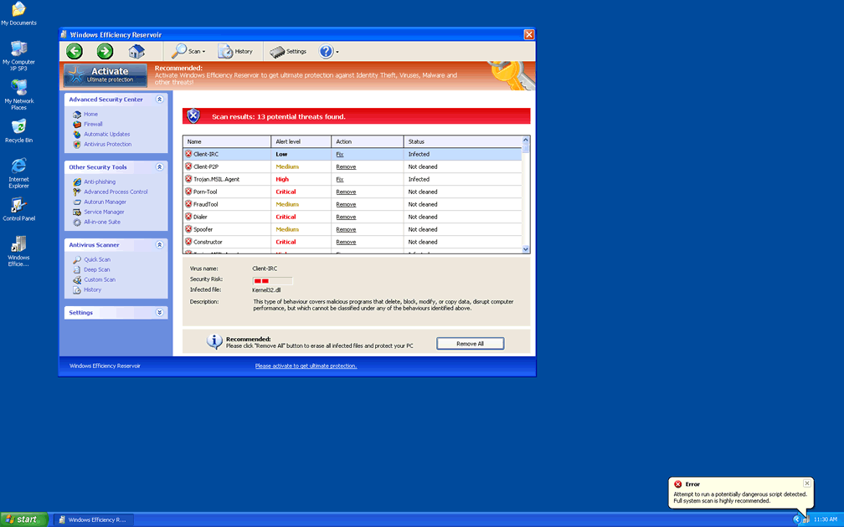This screenshot has height=527, width=844.
Task: Collapse the Advanced Security Center section
Action: coord(159,100)
